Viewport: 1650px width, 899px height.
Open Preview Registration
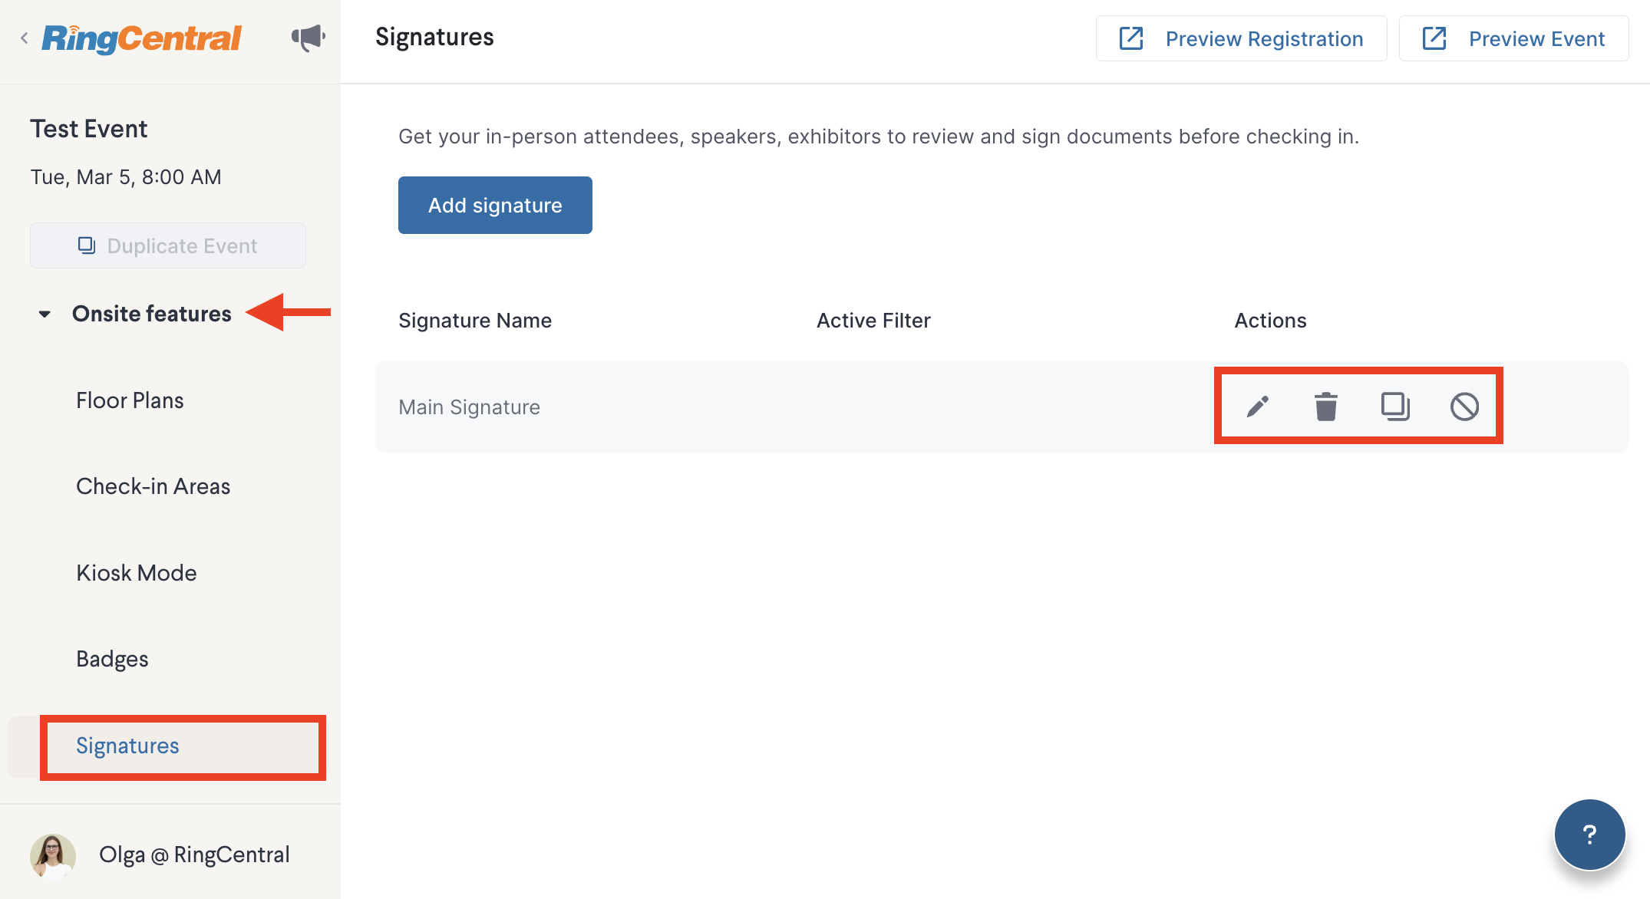[x=1241, y=38]
